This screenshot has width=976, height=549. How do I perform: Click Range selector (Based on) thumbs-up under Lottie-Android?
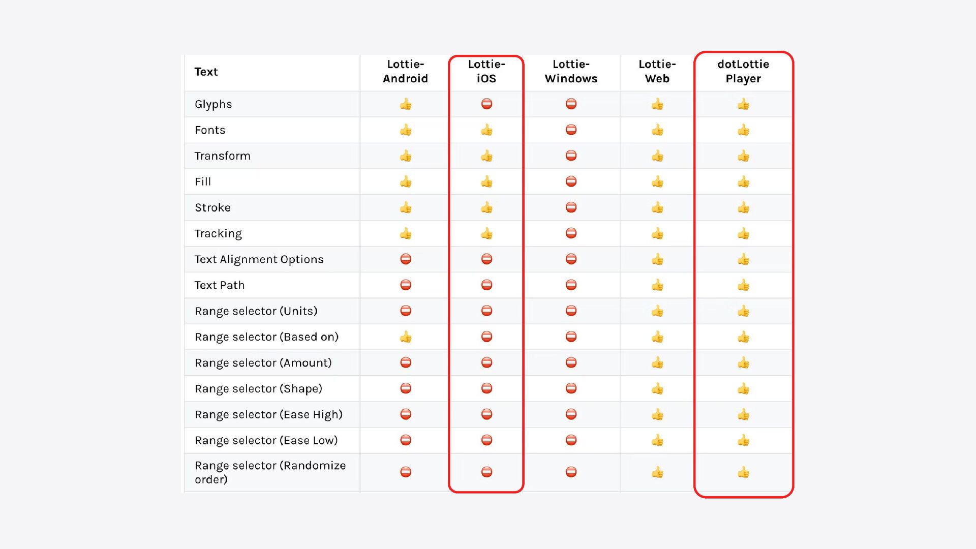point(405,337)
